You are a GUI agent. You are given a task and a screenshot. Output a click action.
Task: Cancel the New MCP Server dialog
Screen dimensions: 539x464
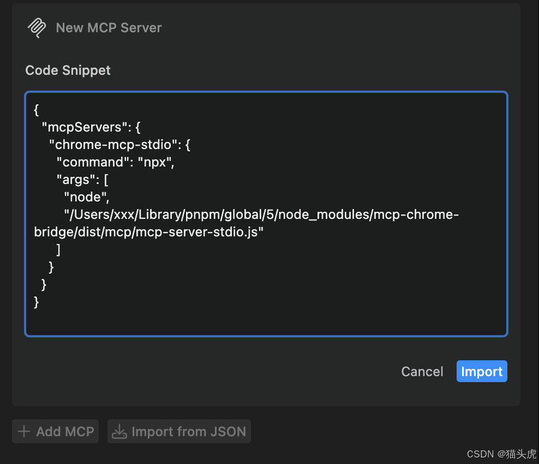click(x=422, y=372)
